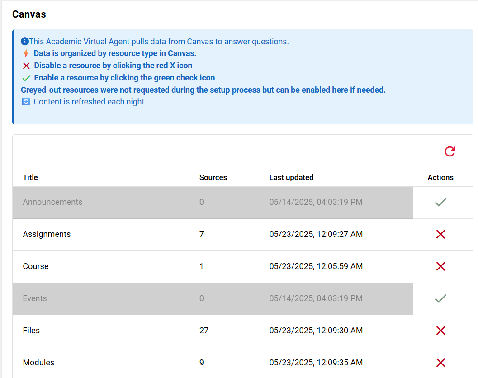Disable Files using its red X icon
The image size is (478, 378).
click(x=440, y=331)
